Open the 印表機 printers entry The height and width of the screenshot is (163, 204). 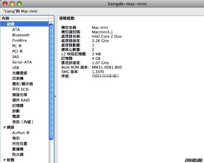(18, 78)
